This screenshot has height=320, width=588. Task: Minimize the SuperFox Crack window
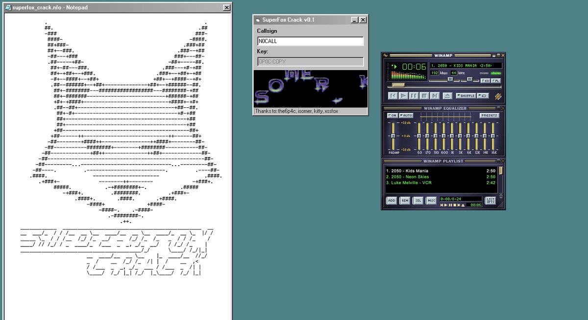355,20
